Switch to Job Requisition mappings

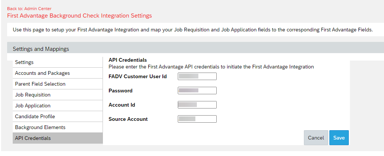pyautogui.click(x=58, y=95)
